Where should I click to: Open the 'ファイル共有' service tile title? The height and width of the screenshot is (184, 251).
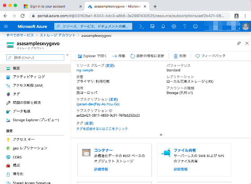point(185,150)
